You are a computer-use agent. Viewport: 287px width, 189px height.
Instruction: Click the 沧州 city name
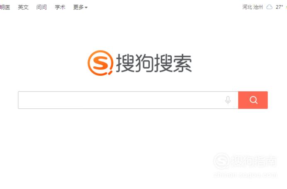(258, 7)
